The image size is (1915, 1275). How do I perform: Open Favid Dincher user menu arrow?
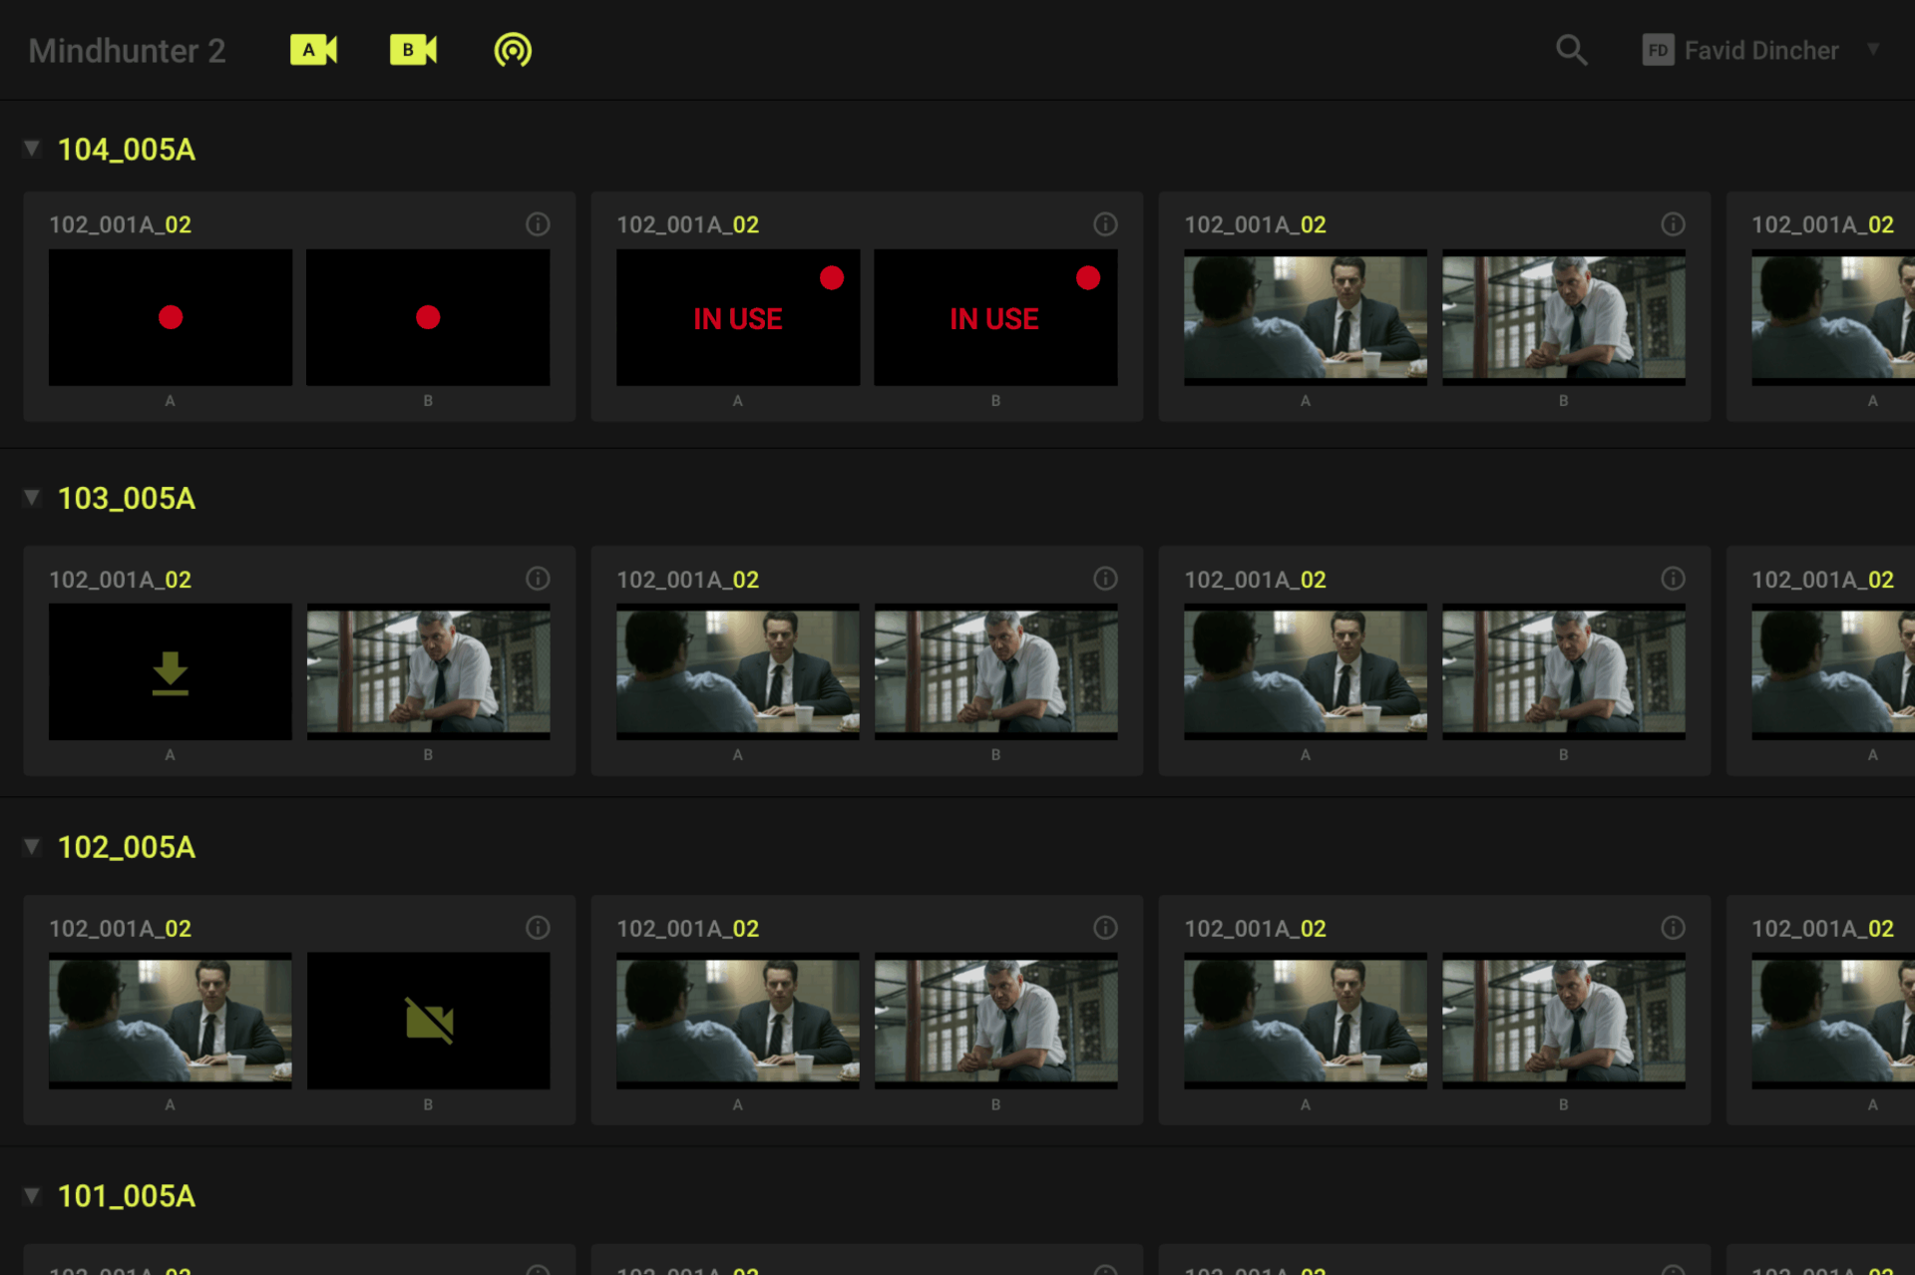coord(1873,49)
